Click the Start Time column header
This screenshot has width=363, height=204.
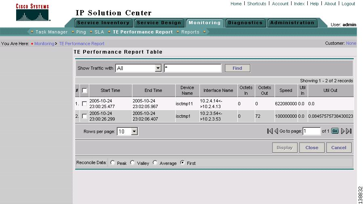pos(110,91)
